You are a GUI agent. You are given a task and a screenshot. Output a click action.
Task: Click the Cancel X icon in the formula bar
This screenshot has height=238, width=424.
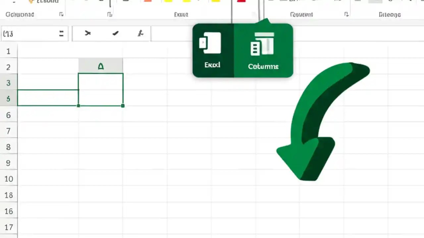pos(88,33)
